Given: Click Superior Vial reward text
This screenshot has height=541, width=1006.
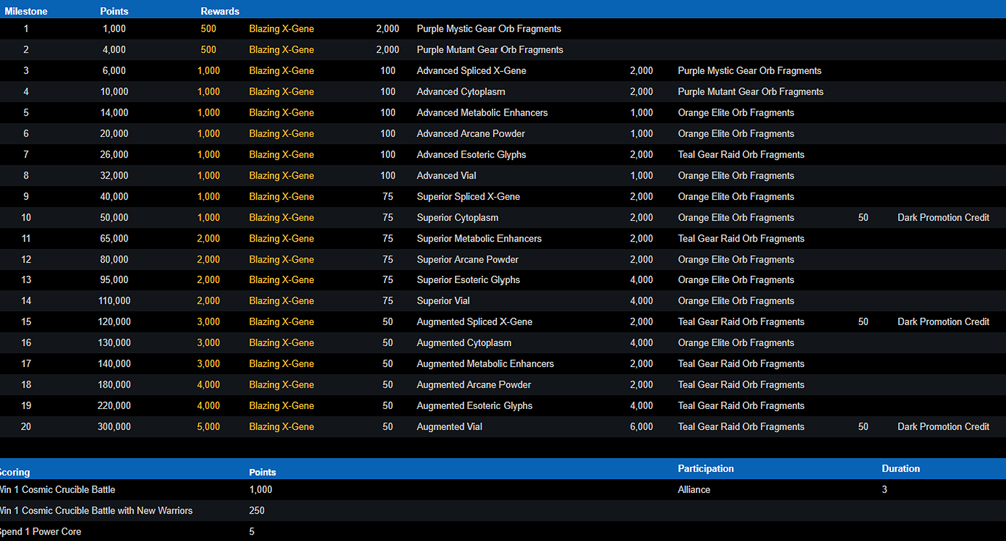Looking at the screenshot, I should [443, 301].
